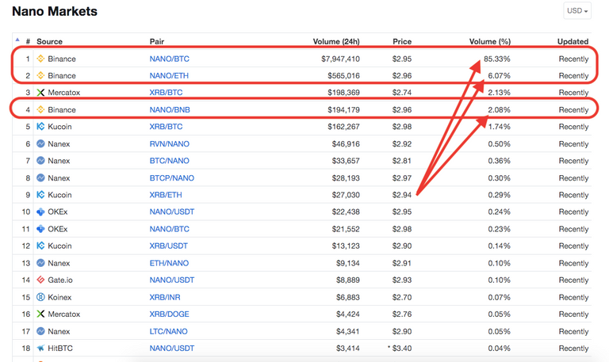Viewport: 609px width, 362px height.
Task: Click Nanex logo in ETH/NANO row
Action: (40, 263)
